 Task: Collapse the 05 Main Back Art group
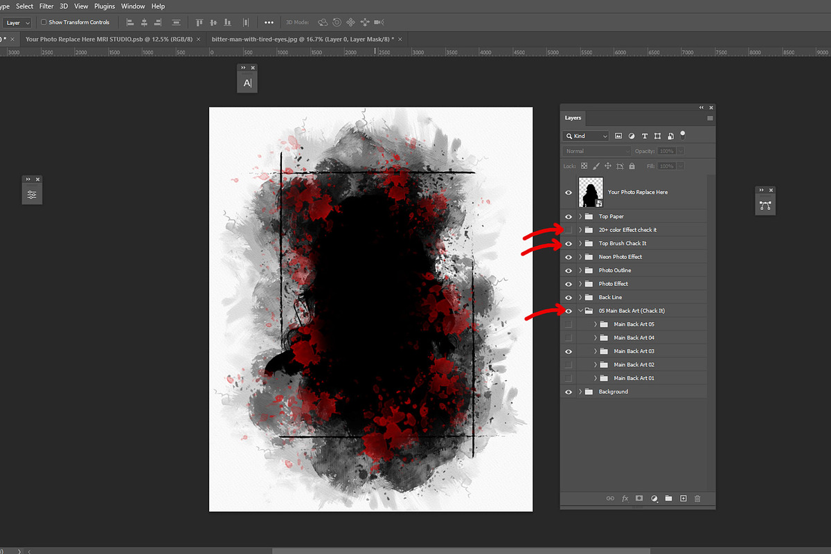(x=580, y=311)
